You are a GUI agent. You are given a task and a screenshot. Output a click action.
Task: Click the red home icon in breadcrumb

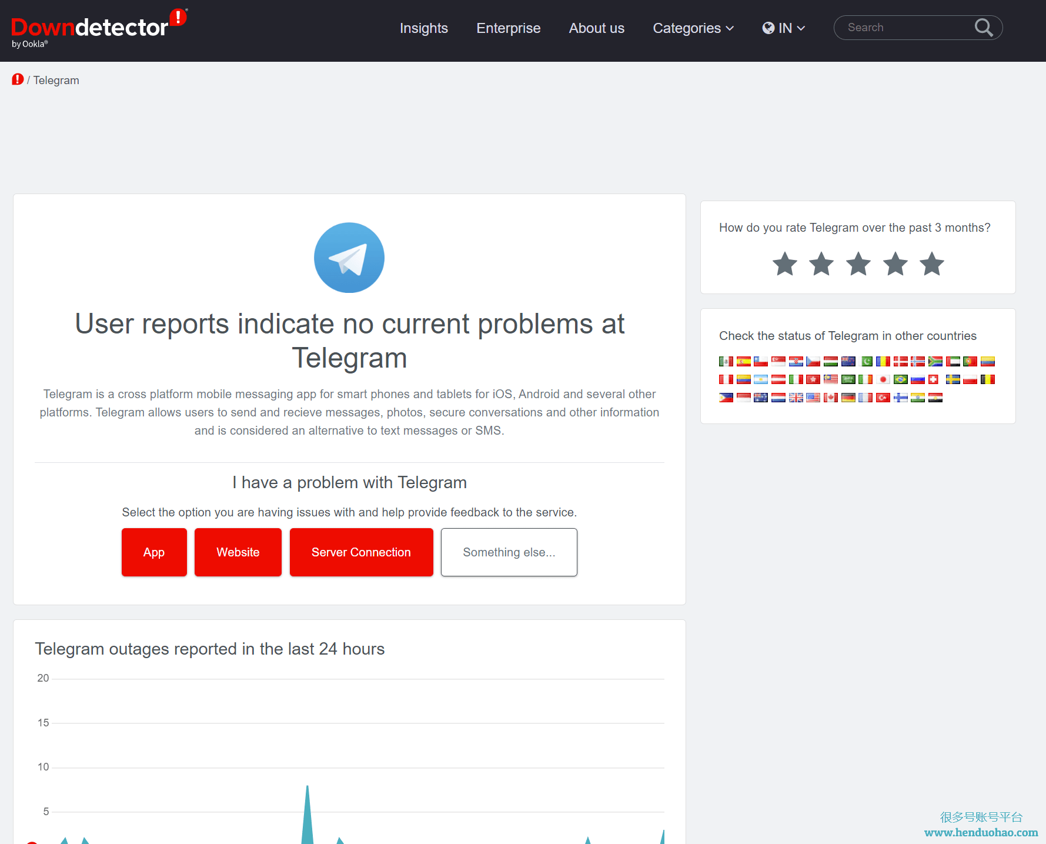pos(18,79)
